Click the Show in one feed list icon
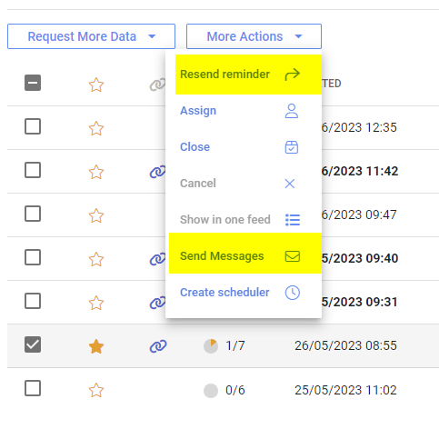The width and height of the screenshot is (439, 429). 293,220
